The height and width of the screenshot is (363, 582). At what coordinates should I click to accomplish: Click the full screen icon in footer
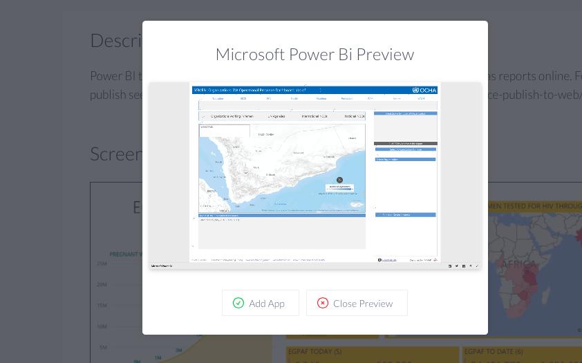point(477,266)
